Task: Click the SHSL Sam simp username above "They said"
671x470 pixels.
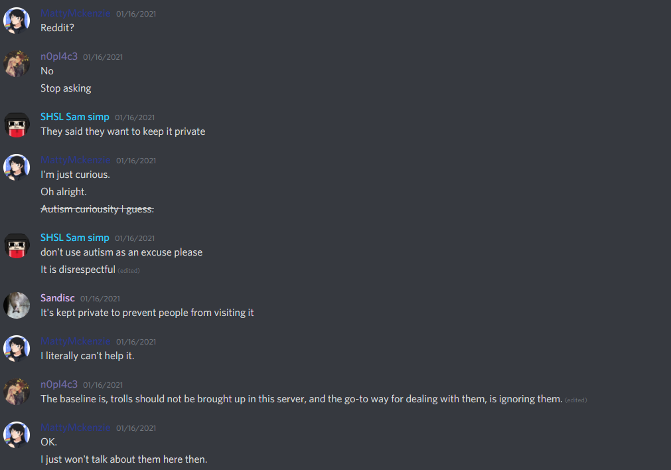Action: point(75,117)
